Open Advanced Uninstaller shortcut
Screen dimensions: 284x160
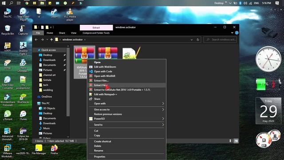click(8, 134)
